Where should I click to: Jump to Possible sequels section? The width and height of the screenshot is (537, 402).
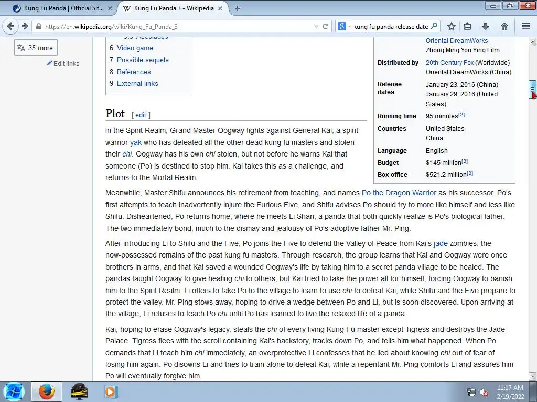pos(143,60)
